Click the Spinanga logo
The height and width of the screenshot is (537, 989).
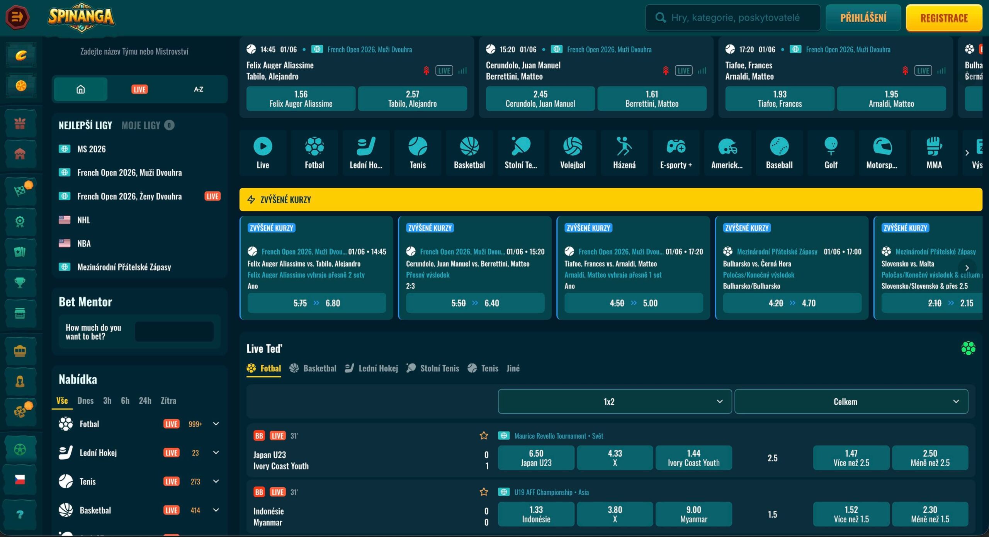coord(81,17)
